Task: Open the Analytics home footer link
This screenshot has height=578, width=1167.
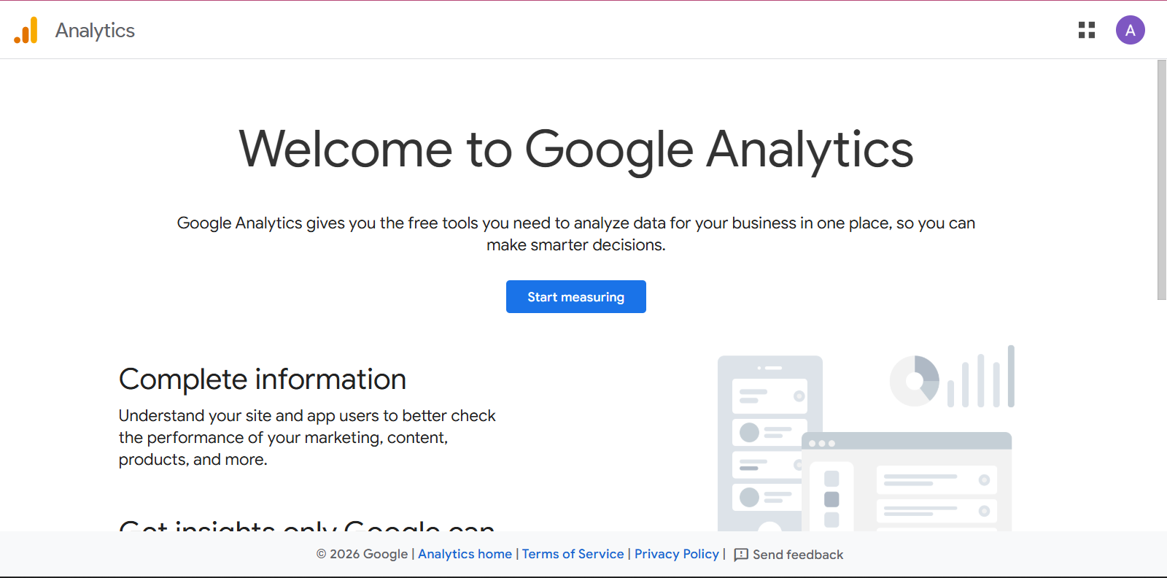Action: click(465, 554)
